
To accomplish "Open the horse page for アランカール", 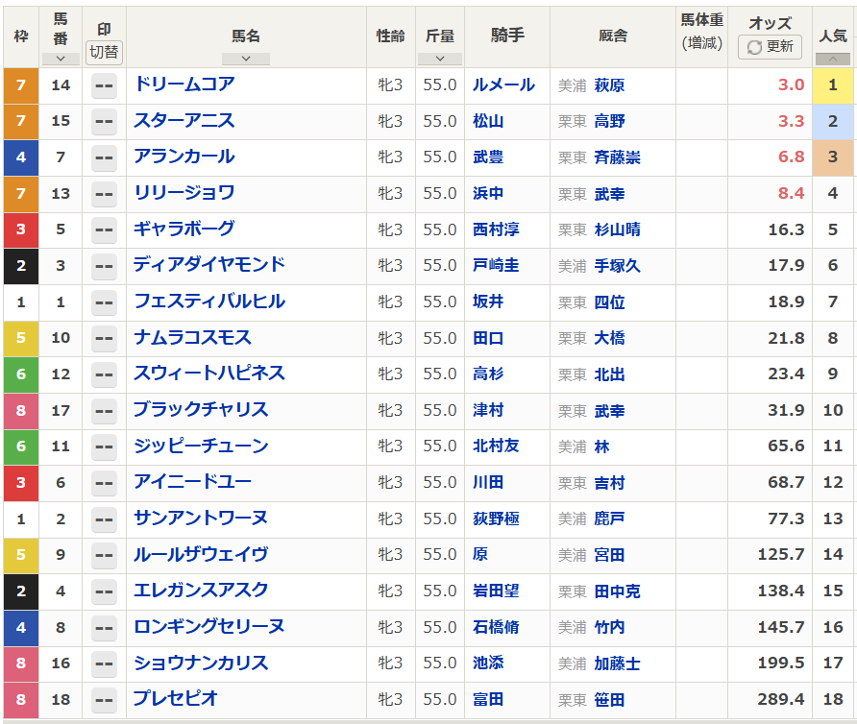I will pyautogui.click(x=184, y=157).
